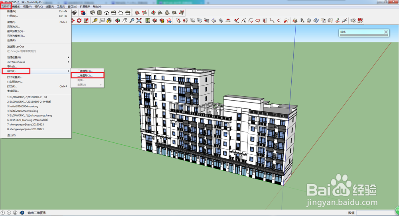Choose 导入(I)... menu entry
The image size is (399, 216).
36,66
